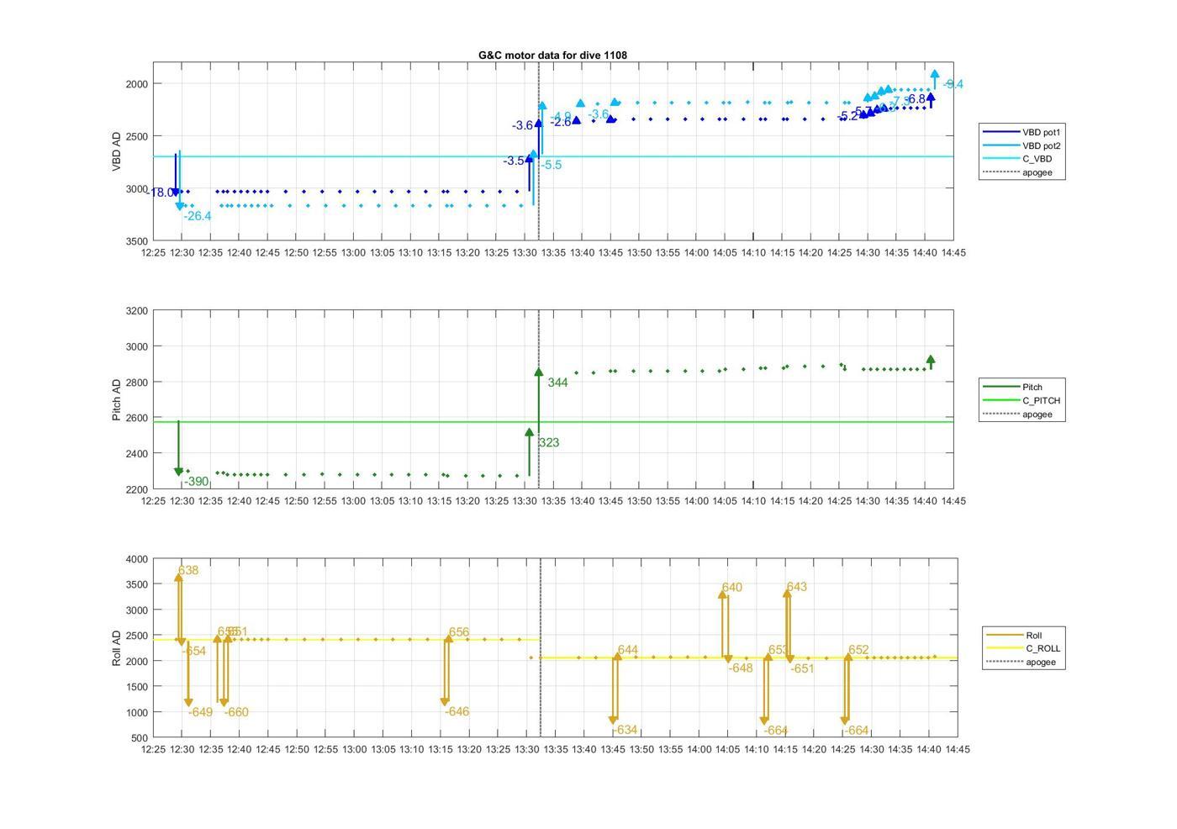Click the title "G&C motor data for dive 1108"
This screenshot has height=829, width=1177.
[x=552, y=55]
